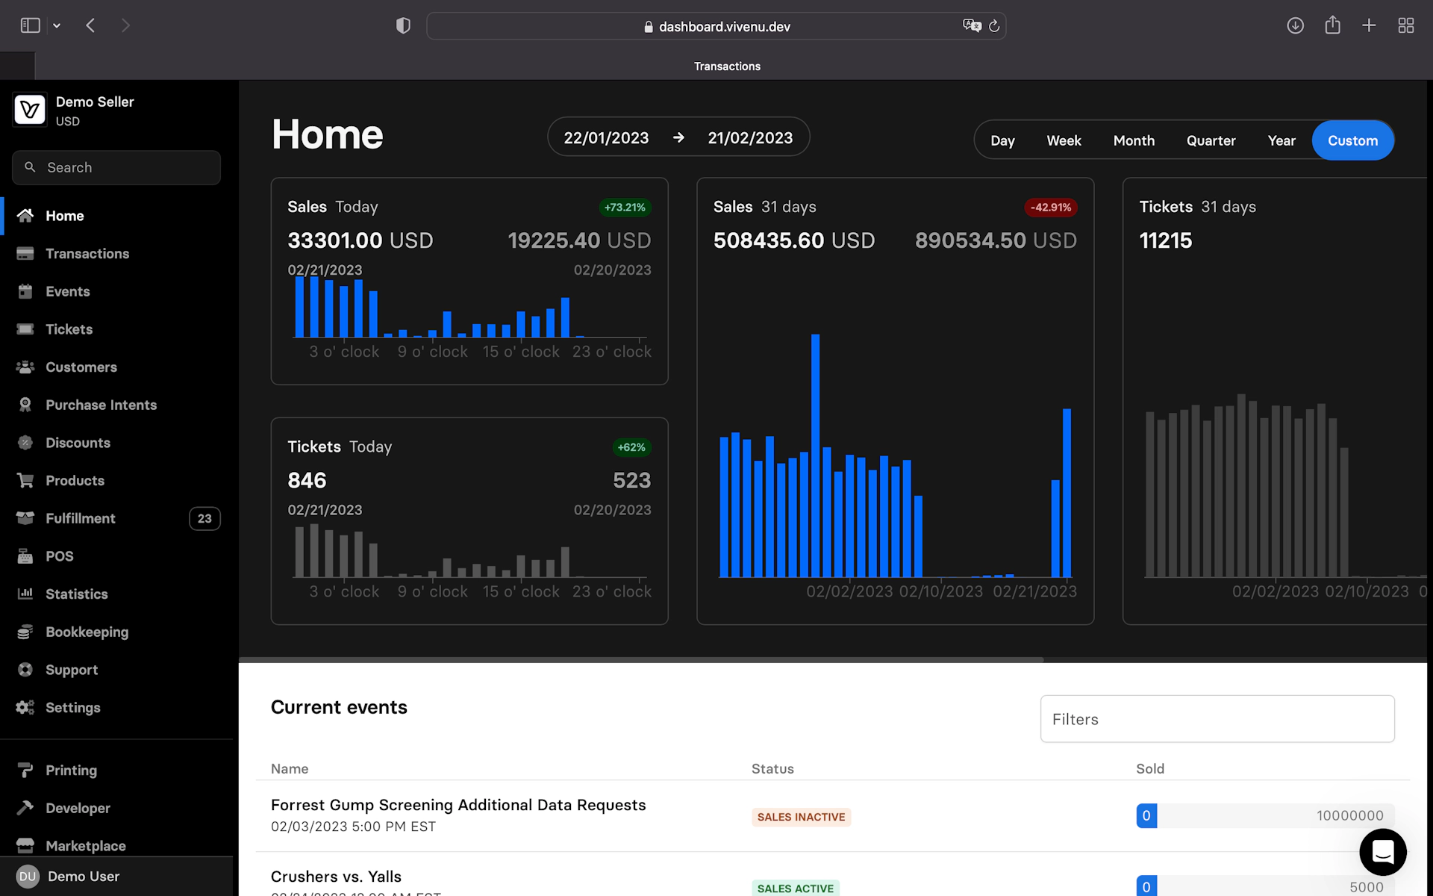Click the Demo User account button
The width and height of the screenshot is (1433, 896).
(x=82, y=876)
